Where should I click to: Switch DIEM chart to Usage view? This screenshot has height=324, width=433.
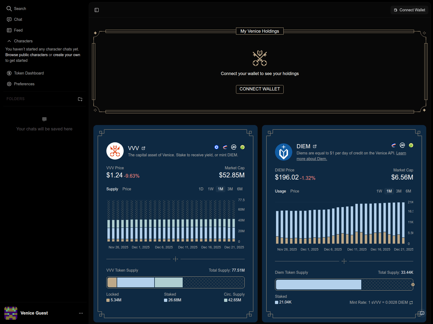click(280, 191)
